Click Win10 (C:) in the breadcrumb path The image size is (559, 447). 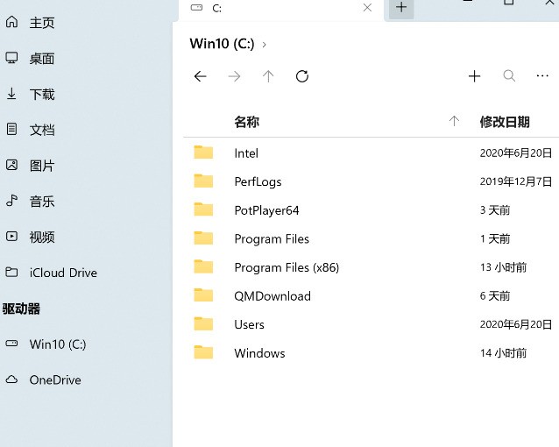coord(222,44)
